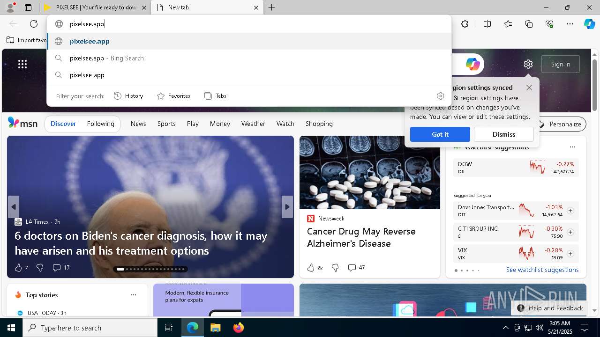Add CITIGROUP INC. to watchlist

coord(570,232)
